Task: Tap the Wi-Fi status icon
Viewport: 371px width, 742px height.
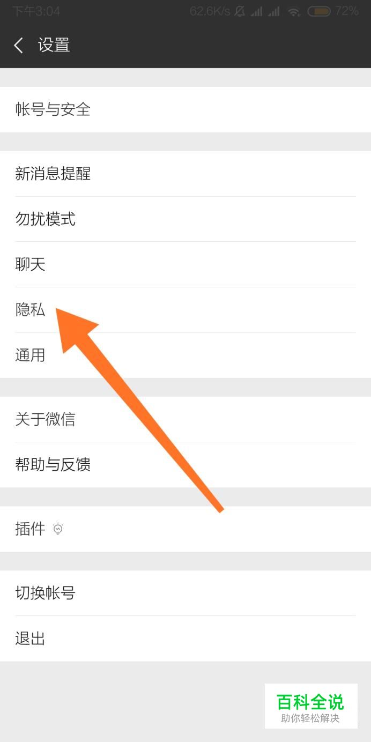Action: (x=294, y=11)
